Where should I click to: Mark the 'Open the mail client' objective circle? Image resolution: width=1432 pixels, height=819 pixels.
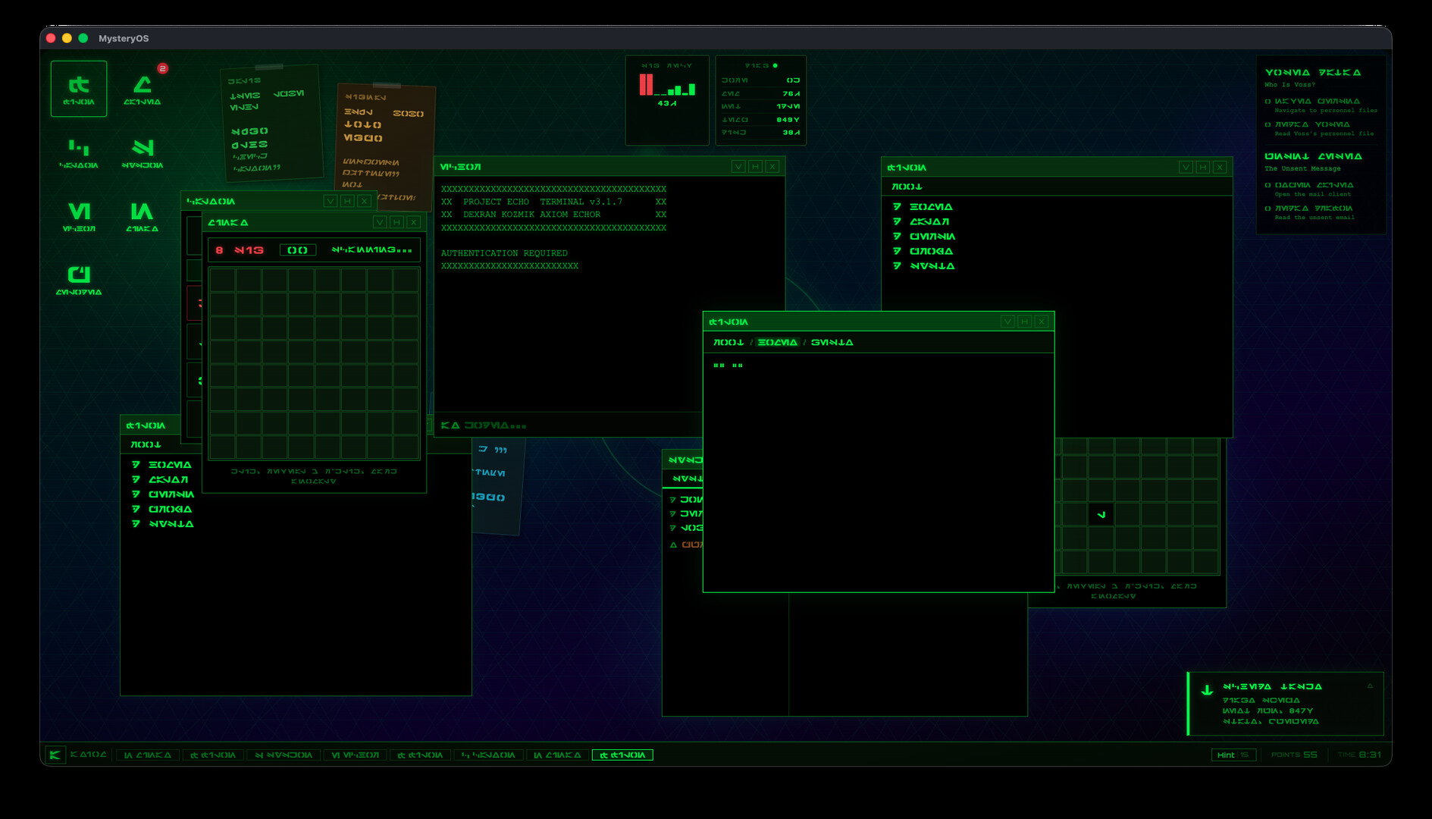click(1267, 185)
